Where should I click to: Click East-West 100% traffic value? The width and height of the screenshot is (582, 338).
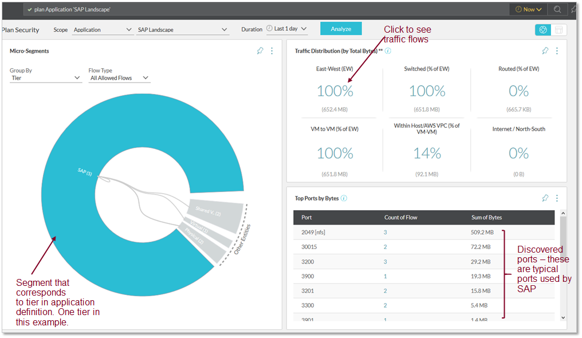tap(335, 91)
